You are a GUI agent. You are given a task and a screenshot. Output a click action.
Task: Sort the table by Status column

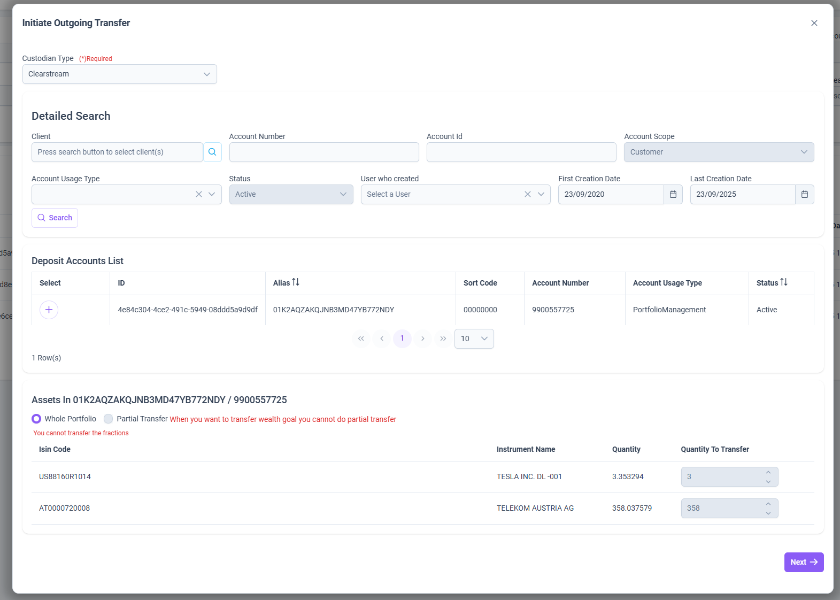(784, 282)
